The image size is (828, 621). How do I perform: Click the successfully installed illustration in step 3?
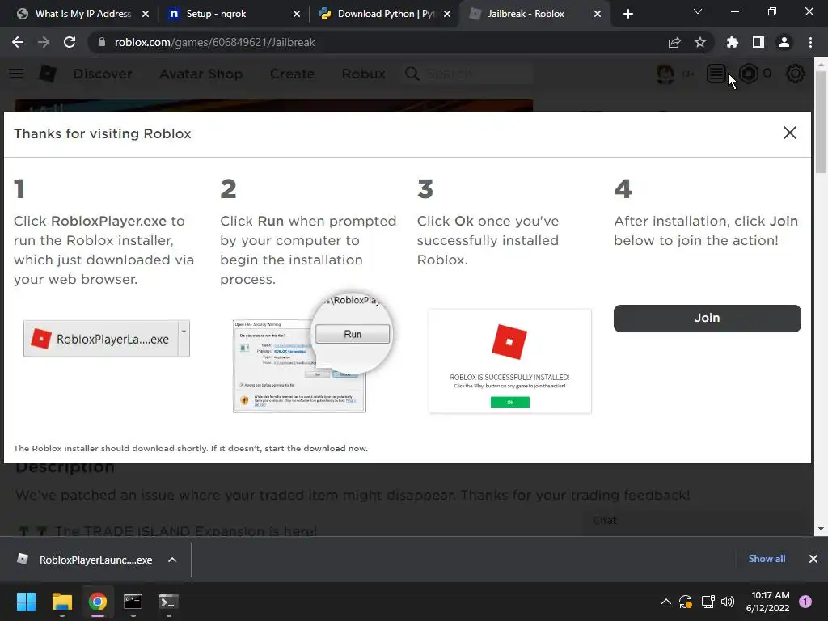[x=509, y=361]
